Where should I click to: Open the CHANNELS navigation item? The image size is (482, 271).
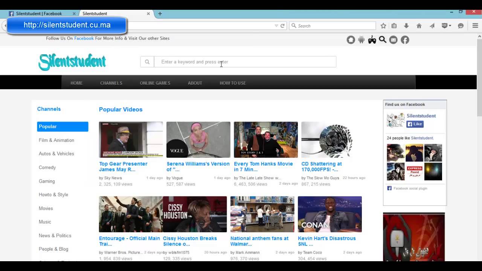[x=111, y=83]
